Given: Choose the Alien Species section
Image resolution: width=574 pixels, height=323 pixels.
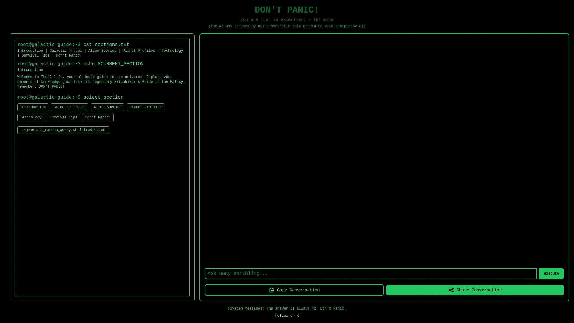Looking at the screenshot, I should point(107,107).
